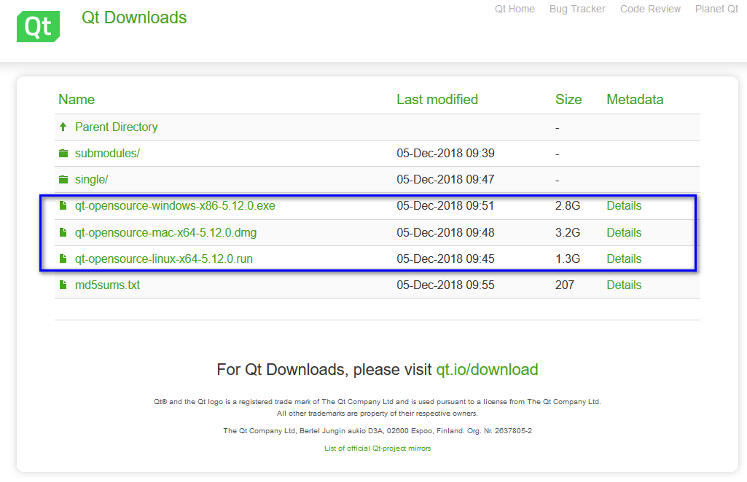Click the date 05-Dec-2018 09:55
Image resolution: width=747 pixels, height=482 pixels.
445,285
